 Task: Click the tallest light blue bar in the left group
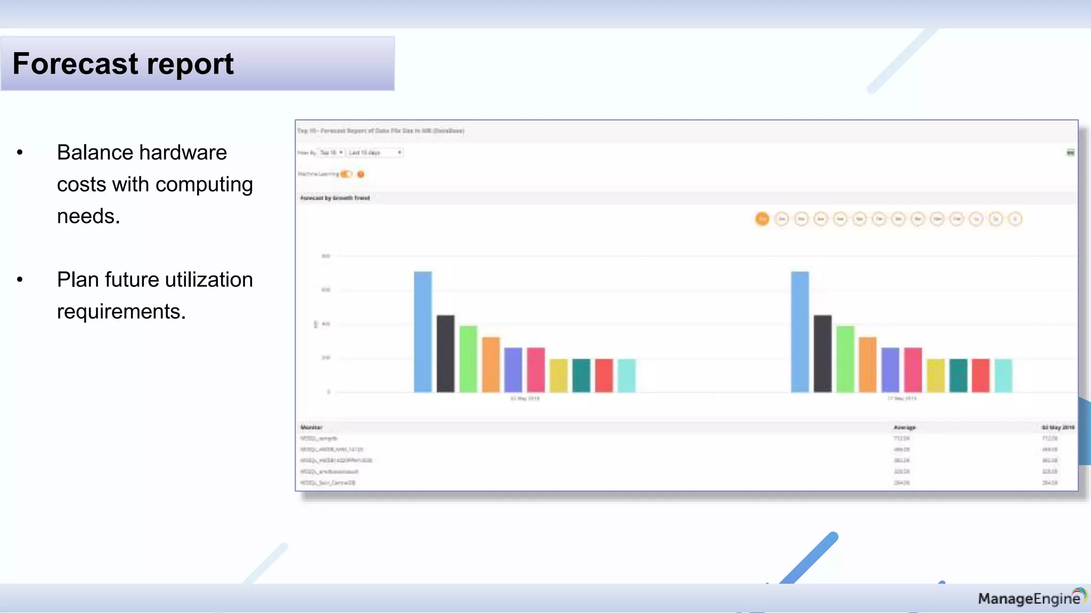(423, 332)
